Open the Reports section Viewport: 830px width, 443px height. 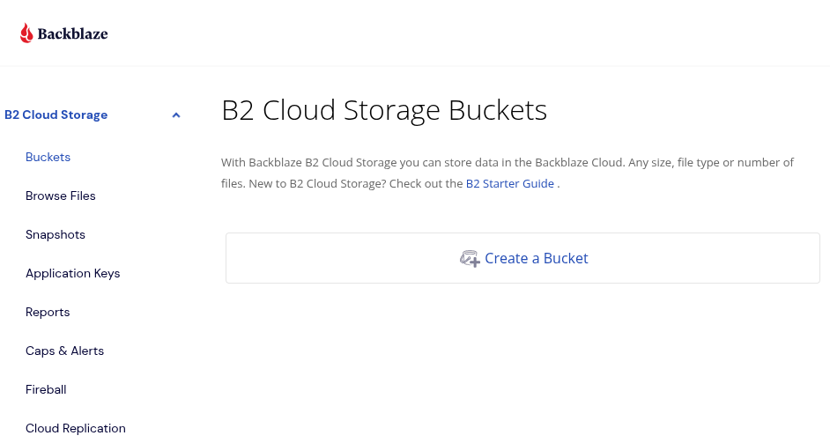[x=48, y=312]
